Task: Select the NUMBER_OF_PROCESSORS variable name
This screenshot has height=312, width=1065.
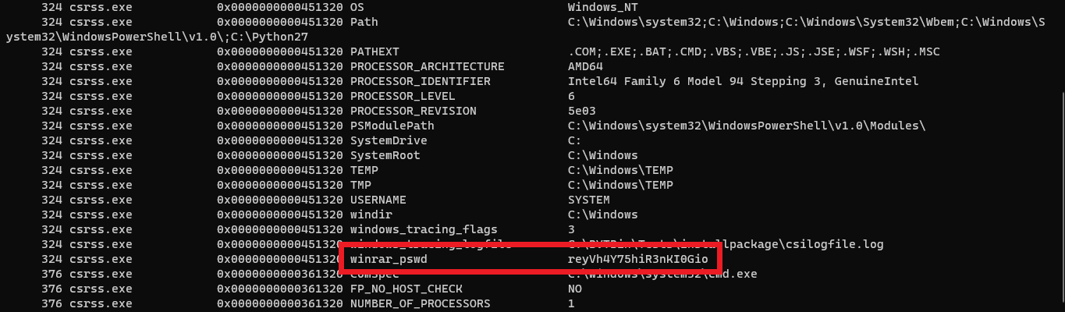Action: (x=420, y=303)
